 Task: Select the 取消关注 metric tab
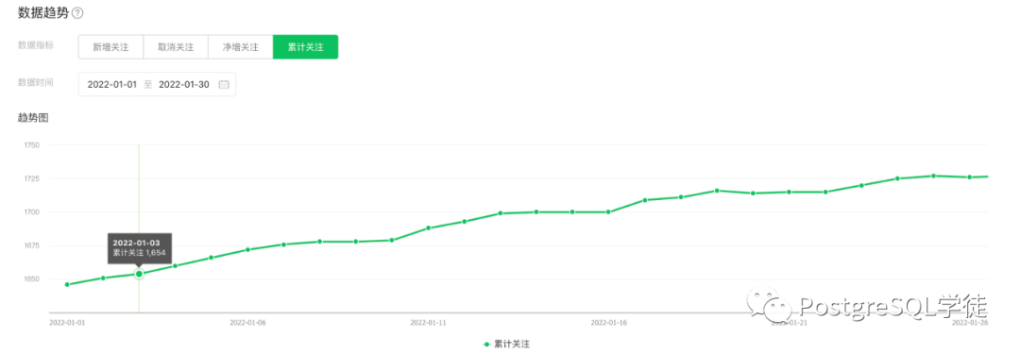point(176,47)
